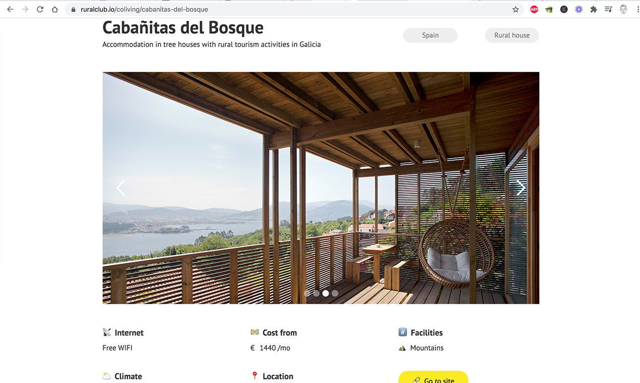Advance to the next carousel photo

pyautogui.click(x=521, y=188)
